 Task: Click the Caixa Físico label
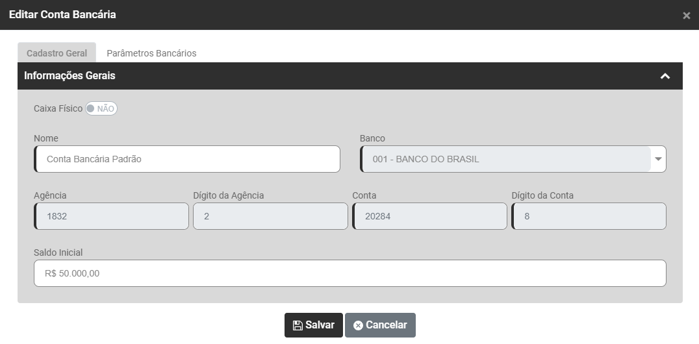tap(58, 108)
